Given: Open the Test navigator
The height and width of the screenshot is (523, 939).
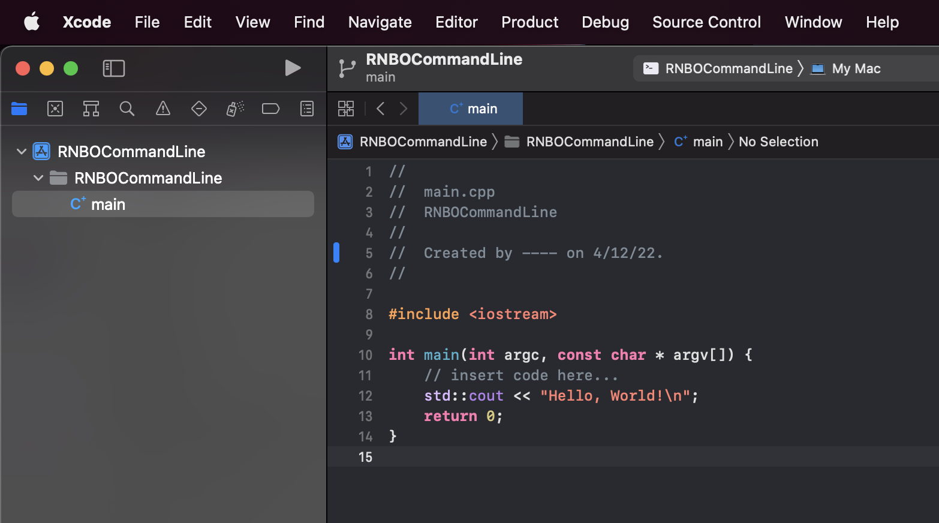Looking at the screenshot, I should coord(199,109).
